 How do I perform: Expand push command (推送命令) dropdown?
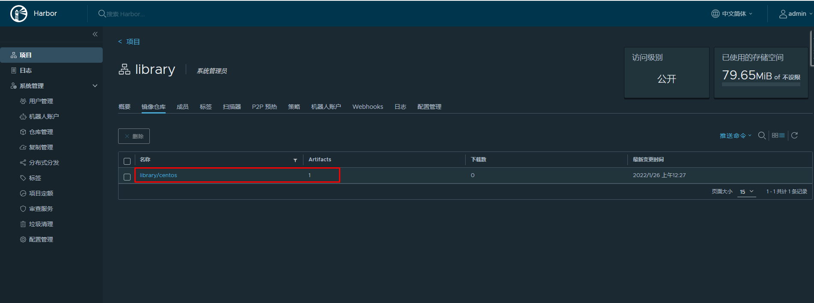[x=735, y=136]
